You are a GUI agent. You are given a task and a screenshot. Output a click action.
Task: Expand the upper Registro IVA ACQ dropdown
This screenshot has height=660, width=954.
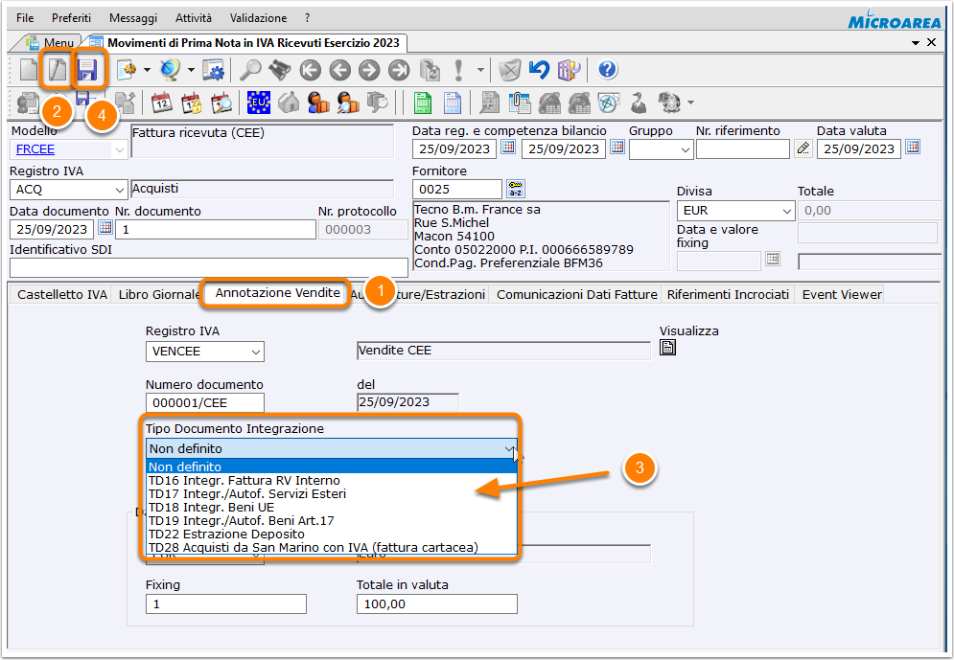click(x=119, y=190)
